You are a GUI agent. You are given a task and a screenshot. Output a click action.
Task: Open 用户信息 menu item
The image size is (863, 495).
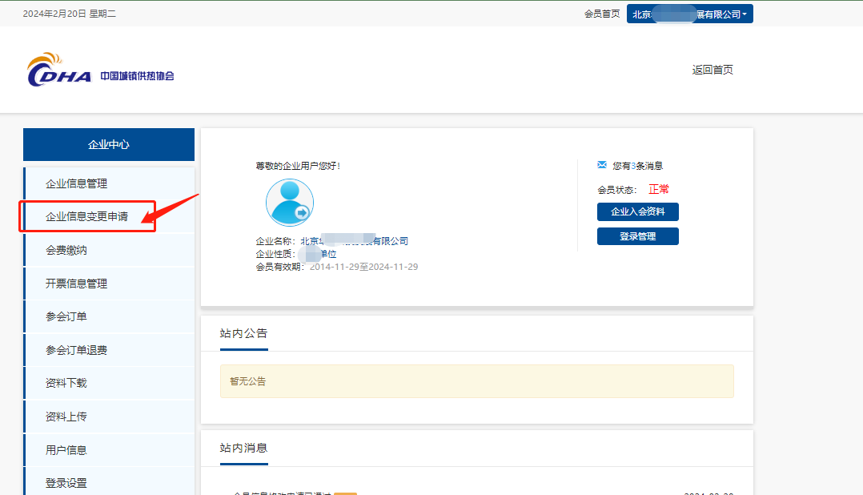click(109, 450)
